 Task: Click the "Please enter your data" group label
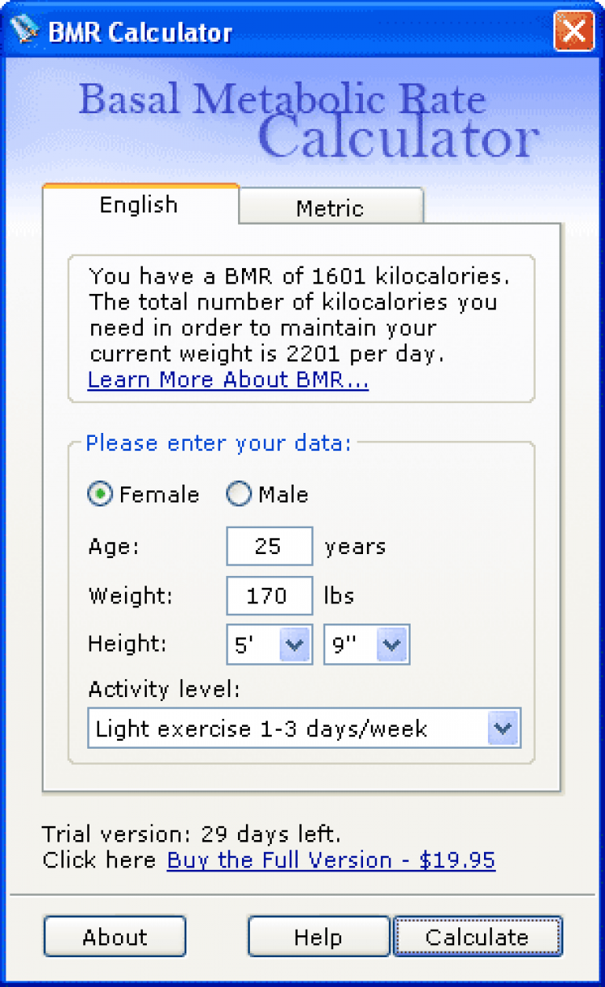click(218, 443)
